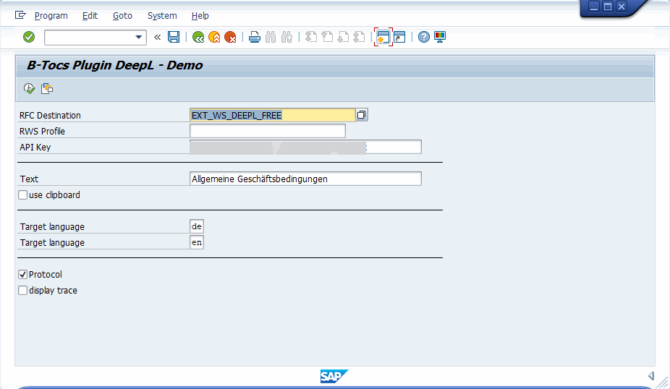670x389 pixels.
Task: Click the Find binoculars icon
Action: point(271,37)
